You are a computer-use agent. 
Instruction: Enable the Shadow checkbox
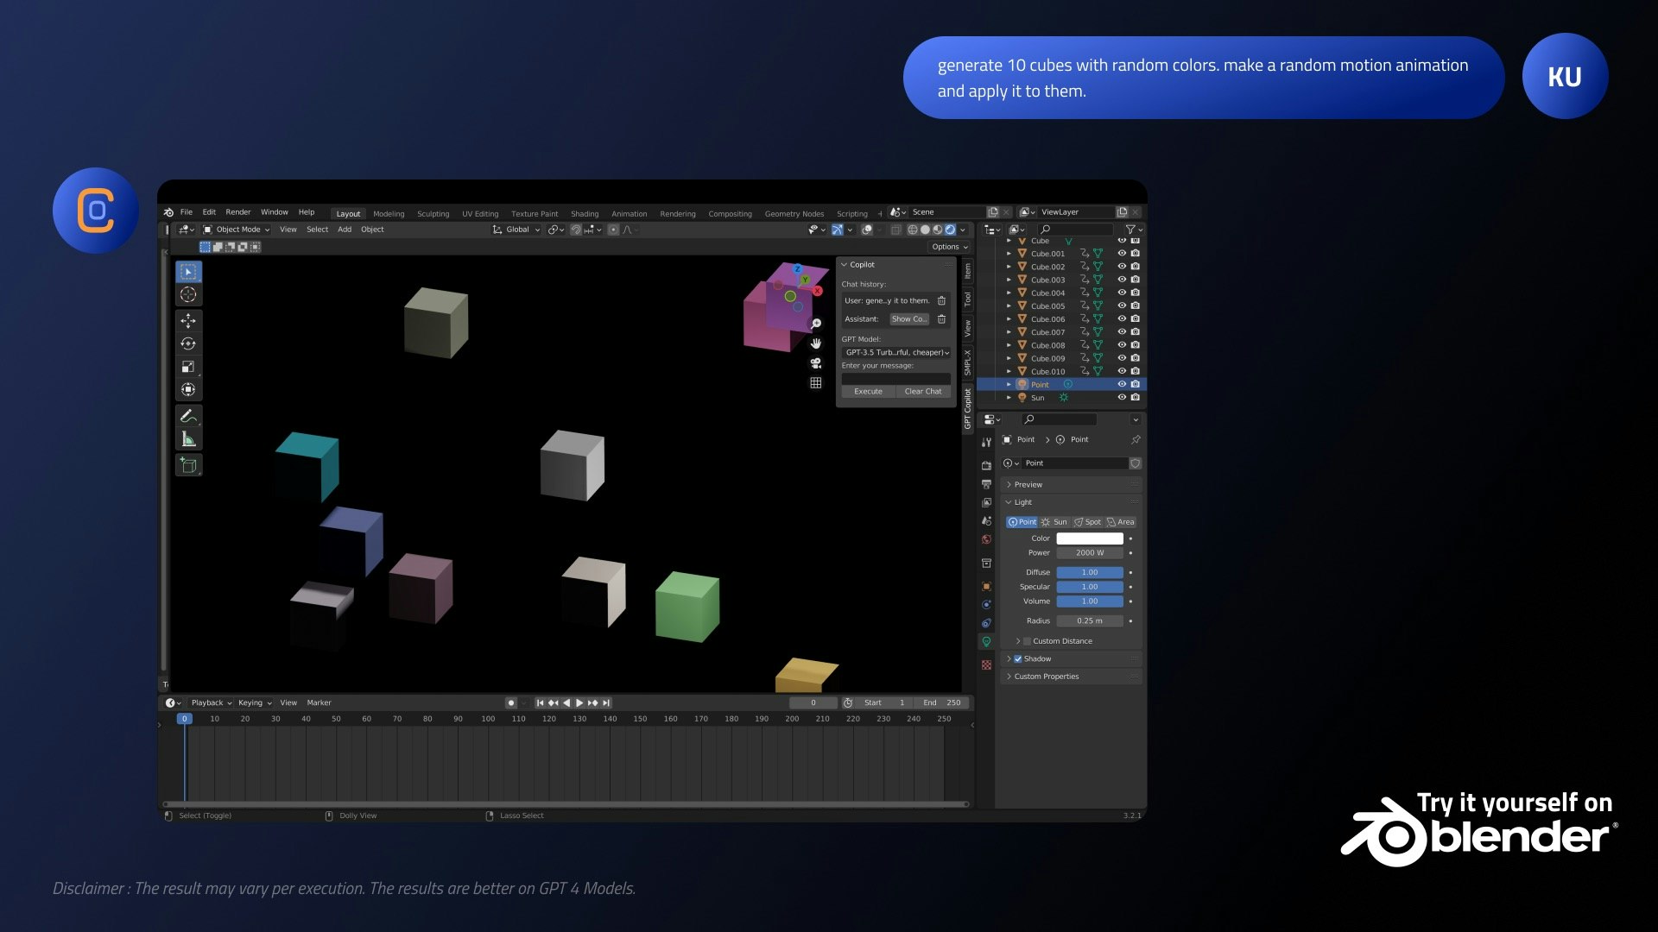click(x=1017, y=658)
